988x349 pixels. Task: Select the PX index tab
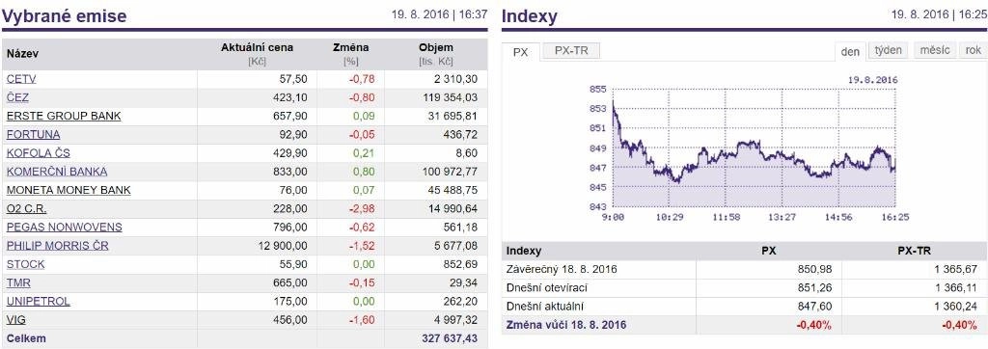(520, 52)
